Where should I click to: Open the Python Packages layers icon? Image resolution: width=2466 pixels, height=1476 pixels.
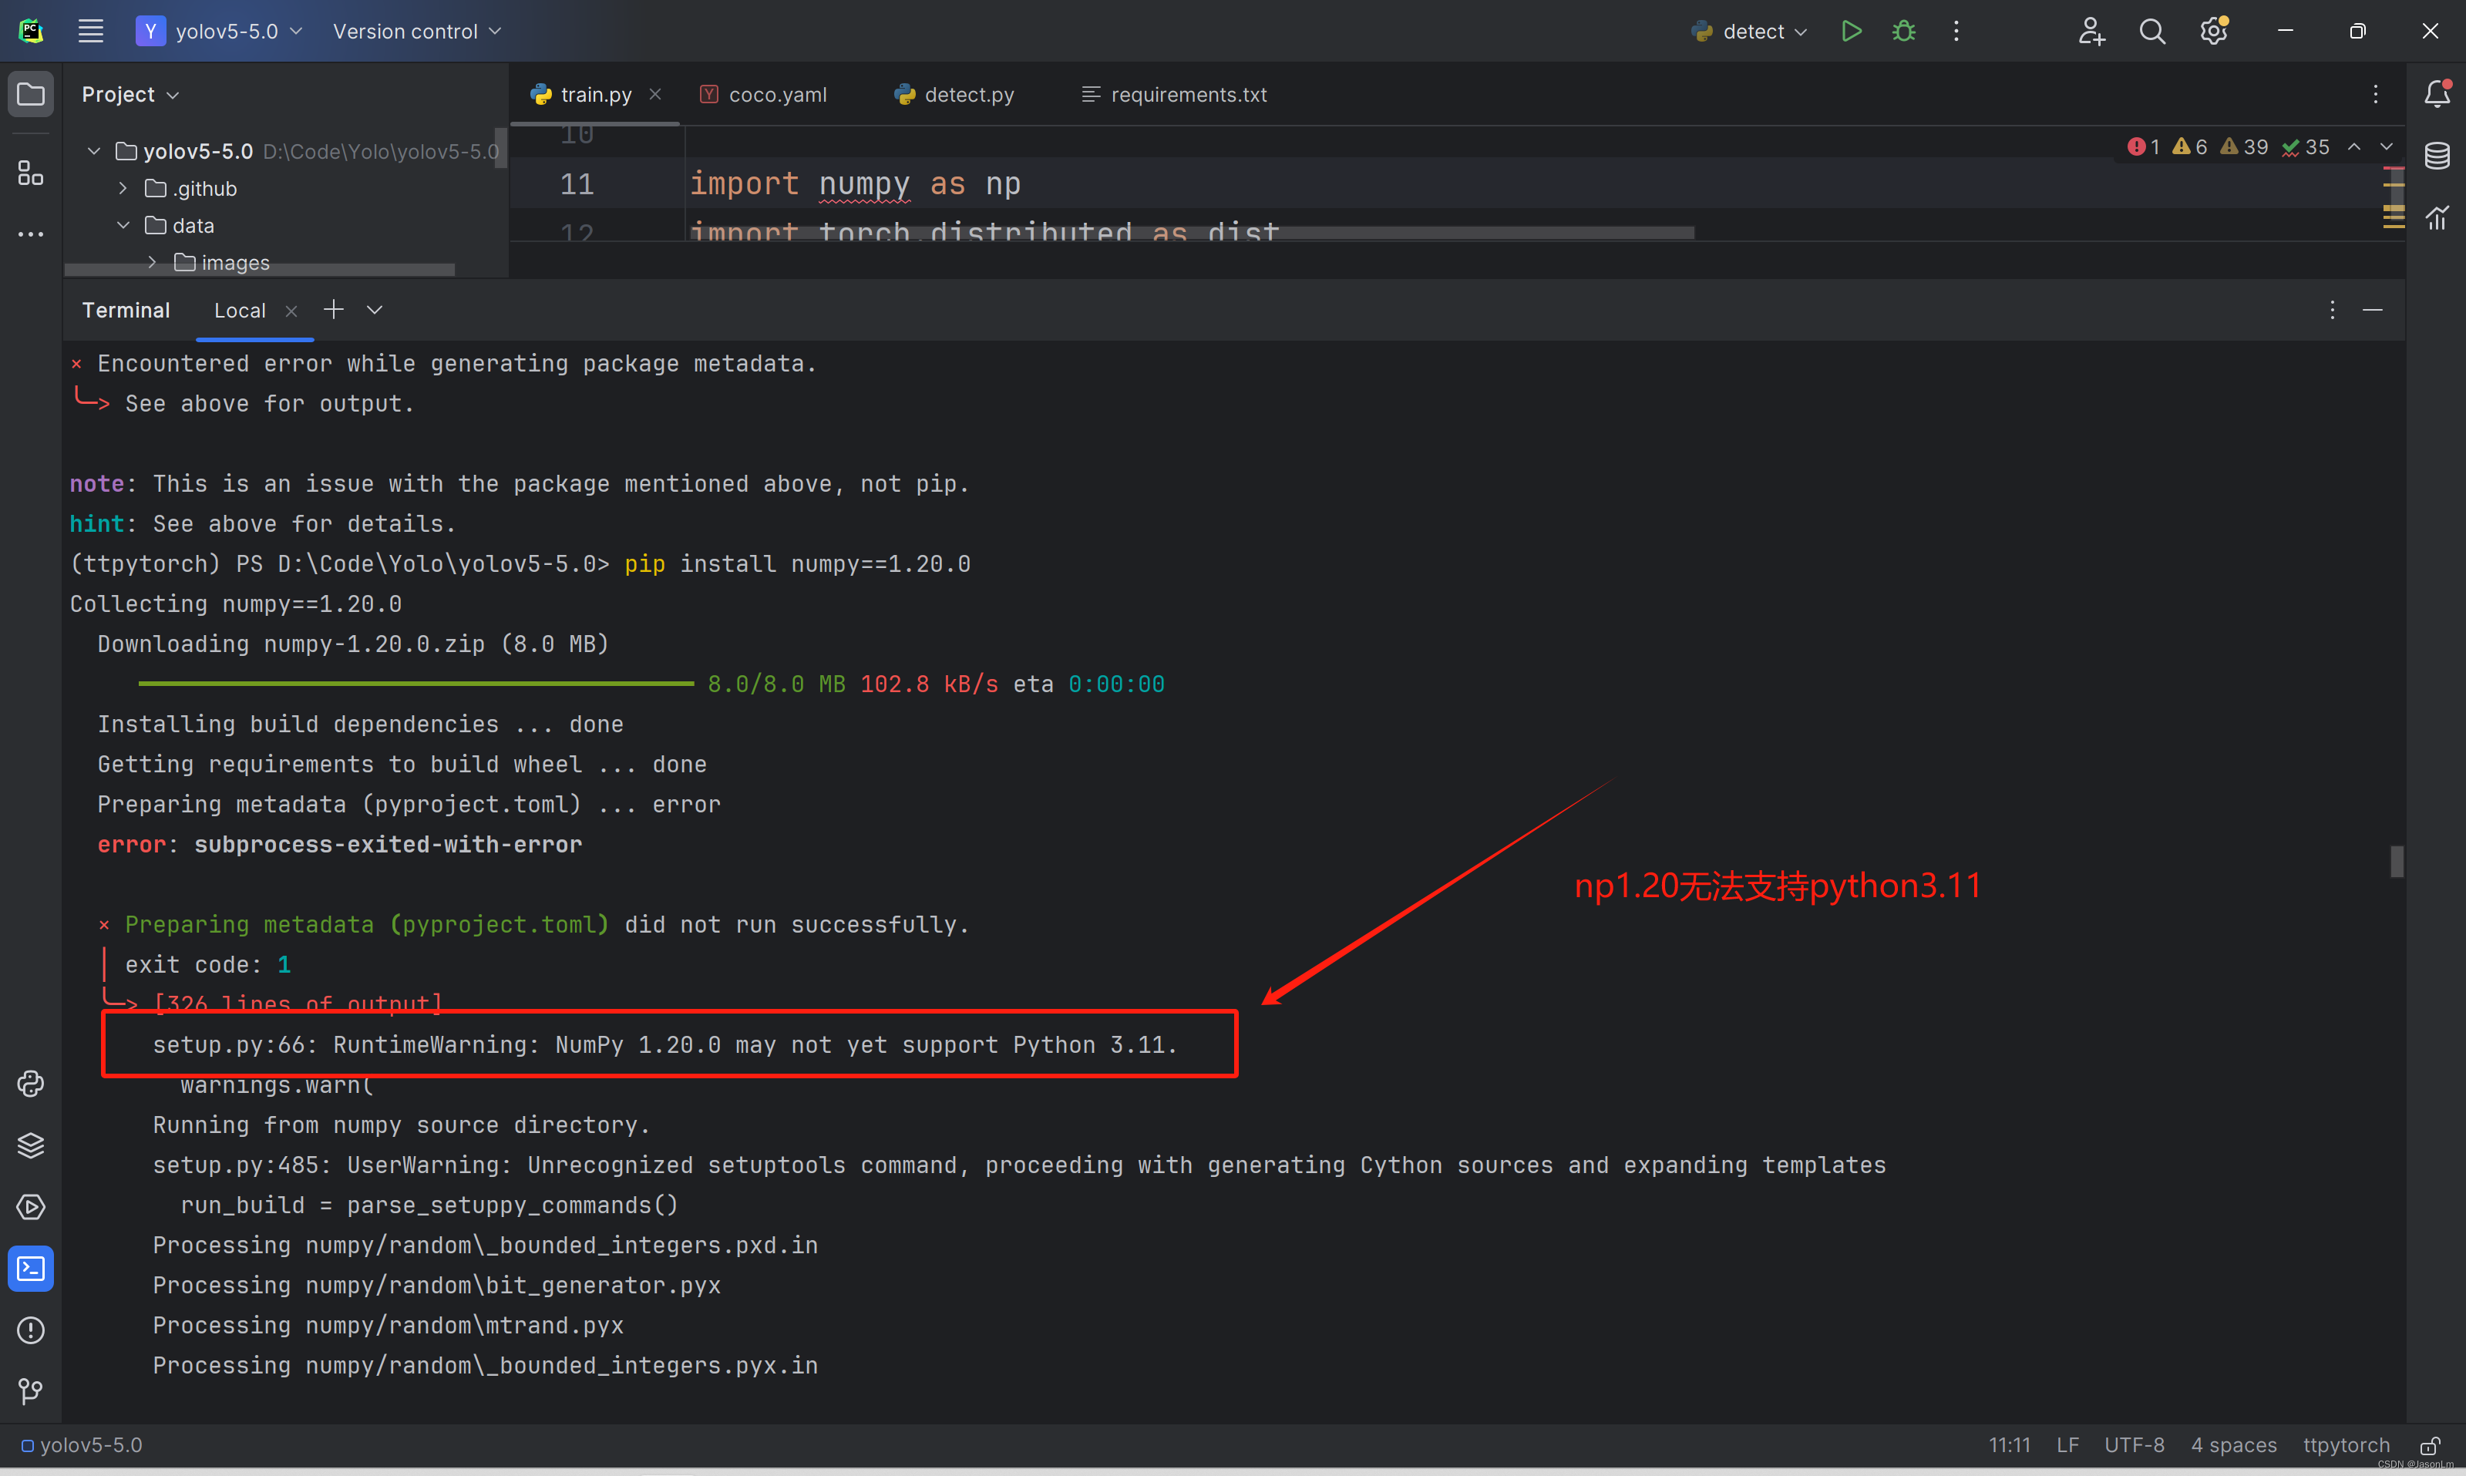coord(31,1145)
